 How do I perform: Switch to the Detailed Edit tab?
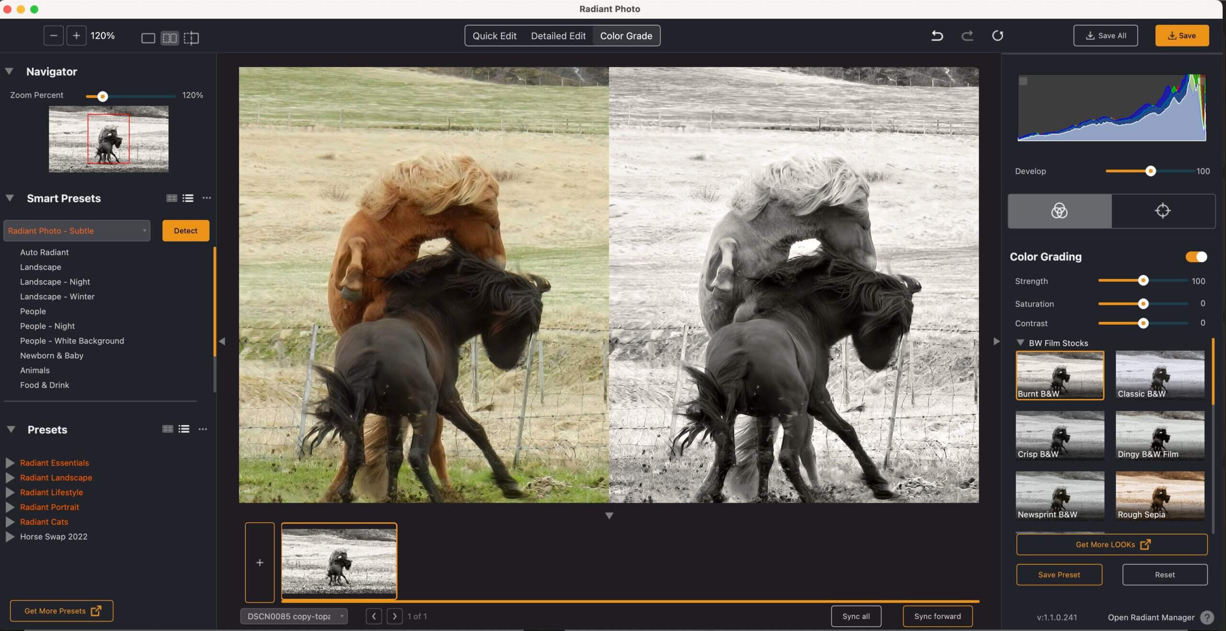click(558, 36)
